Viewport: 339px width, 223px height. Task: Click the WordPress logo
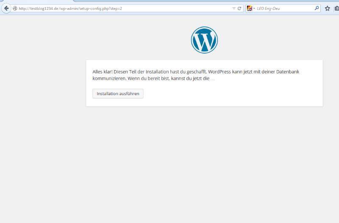pyautogui.click(x=204, y=40)
